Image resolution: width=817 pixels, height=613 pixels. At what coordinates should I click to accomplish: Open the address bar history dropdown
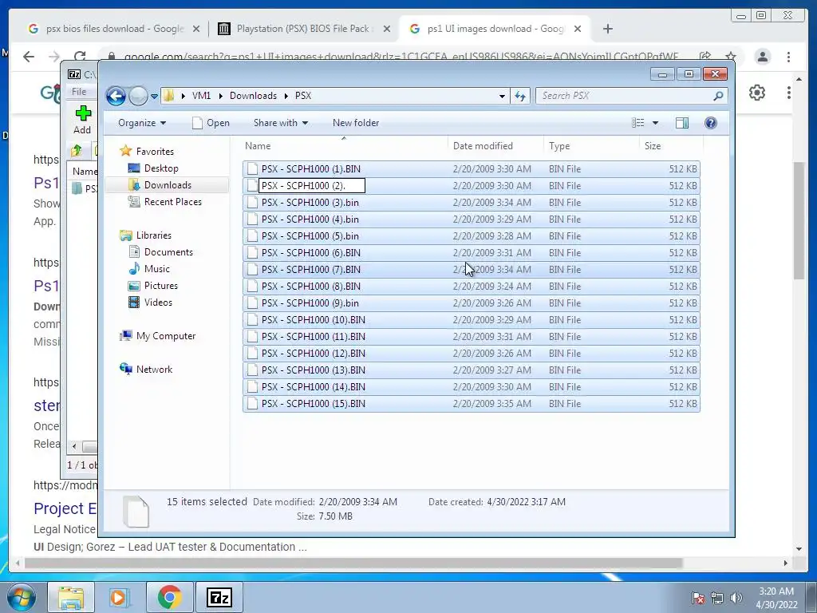502,96
